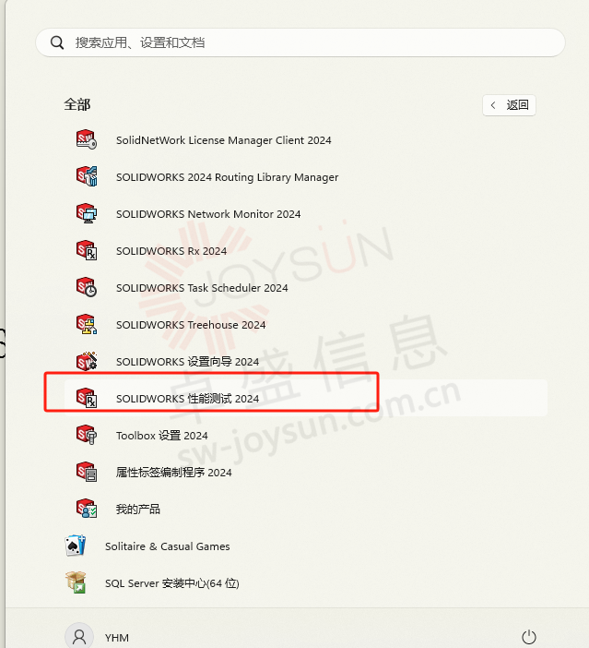Open 属性标签编制程序 2024 icon
The height and width of the screenshot is (648, 589).
87,472
